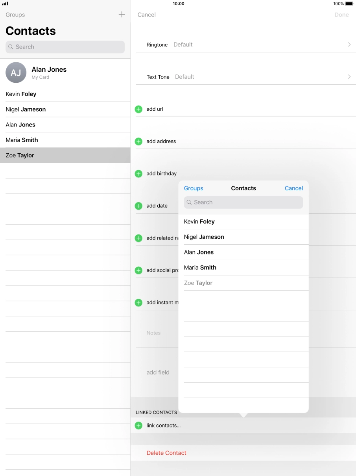Tap the AJ avatar for Alan Jones

(x=16, y=73)
